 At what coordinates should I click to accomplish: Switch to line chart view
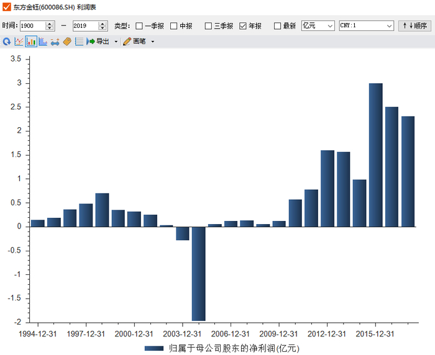[19, 42]
